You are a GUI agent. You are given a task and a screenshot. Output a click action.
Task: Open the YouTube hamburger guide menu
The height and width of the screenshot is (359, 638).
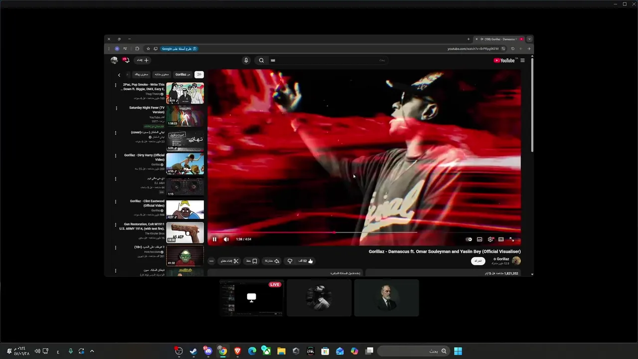click(x=522, y=60)
